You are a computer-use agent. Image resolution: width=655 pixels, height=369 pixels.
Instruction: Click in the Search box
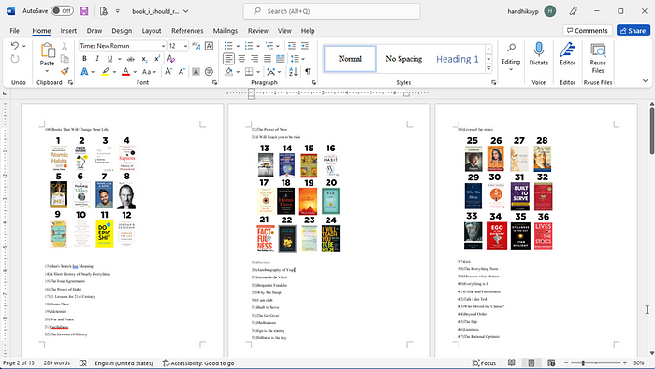click(331, 11)
